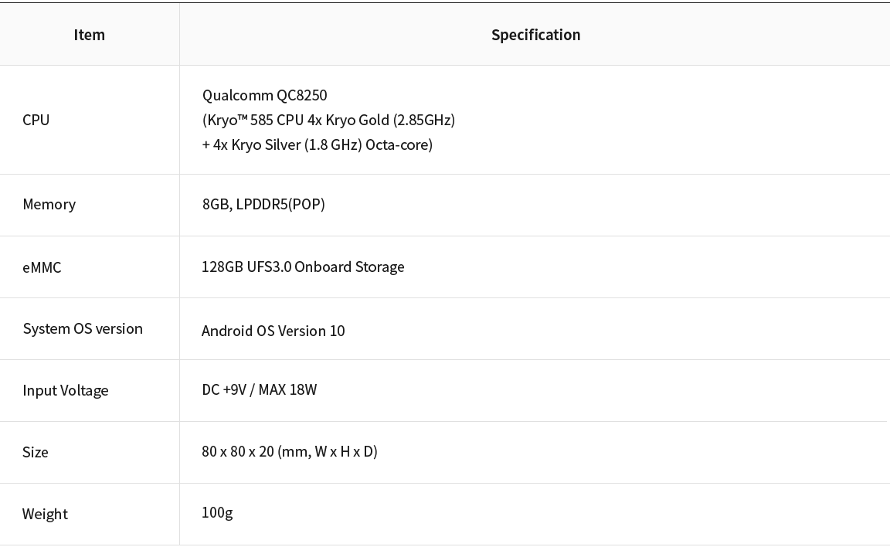Click the 100g weight value

pos(217,512)
